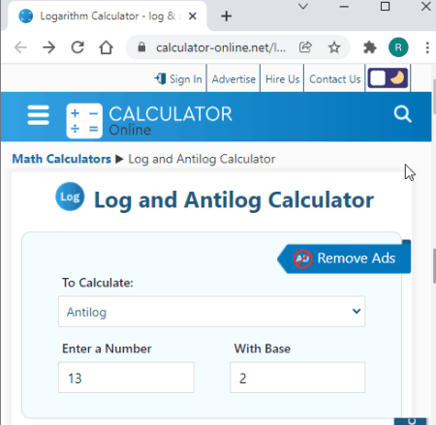The width and height of the screenshot is (436, 425).
Task: Click the Remove Ads button
Action: point(344,258)
